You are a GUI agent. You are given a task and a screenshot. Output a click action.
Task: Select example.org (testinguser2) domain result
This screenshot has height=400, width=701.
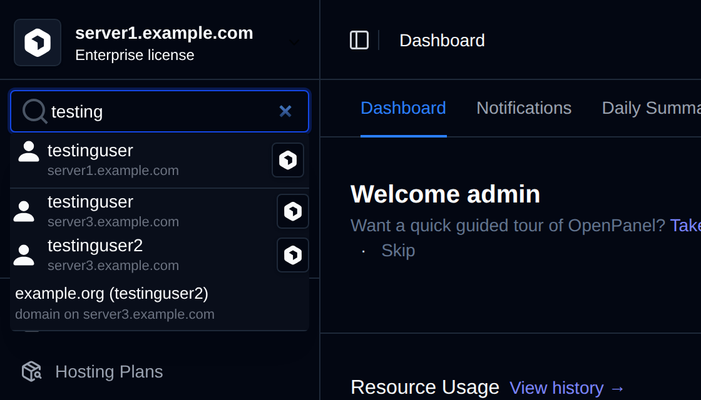[160, 304]
